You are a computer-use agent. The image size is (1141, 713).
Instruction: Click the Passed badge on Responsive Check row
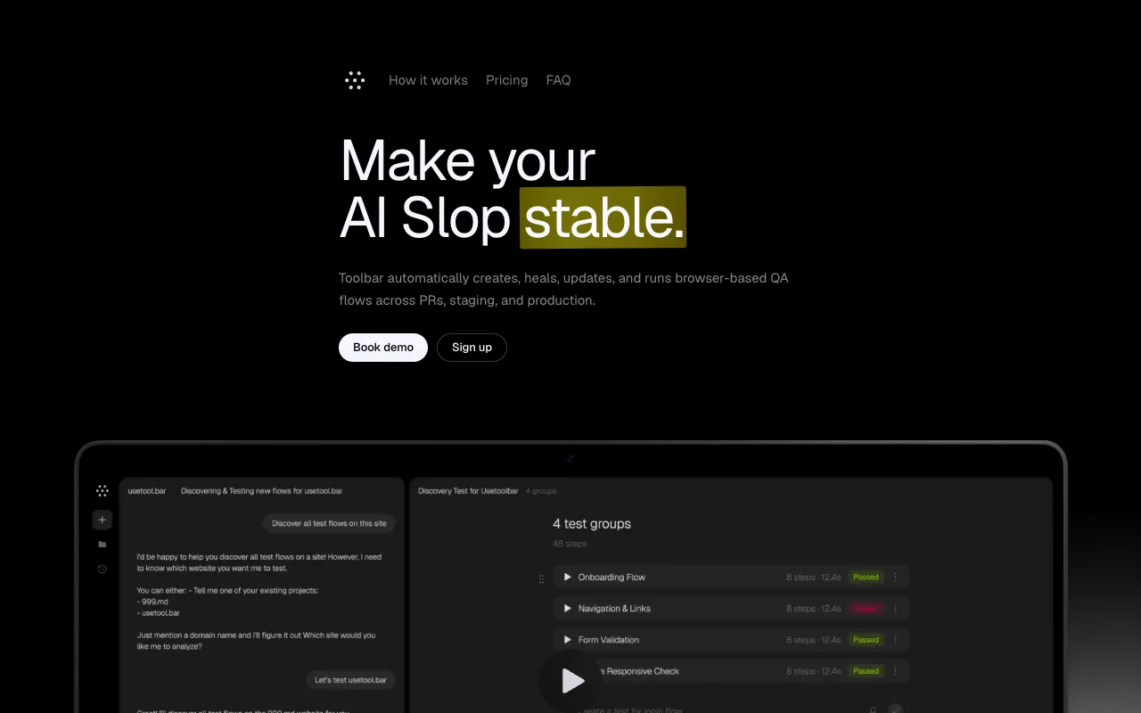(x=866, y=671)
